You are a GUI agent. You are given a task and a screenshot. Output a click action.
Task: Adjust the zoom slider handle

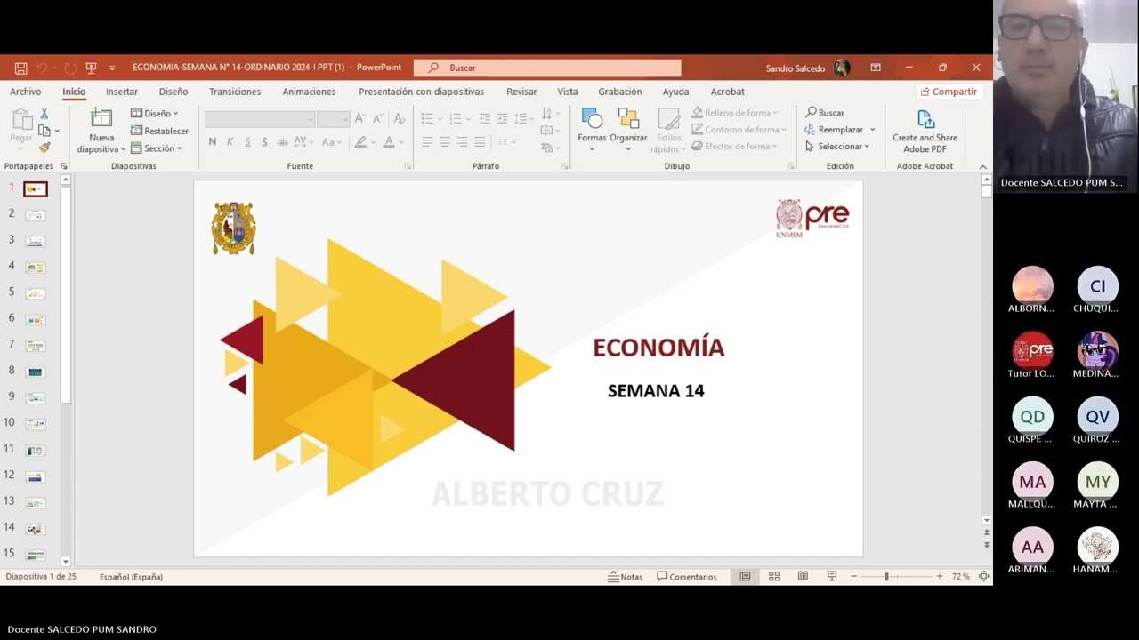(886, 577)
